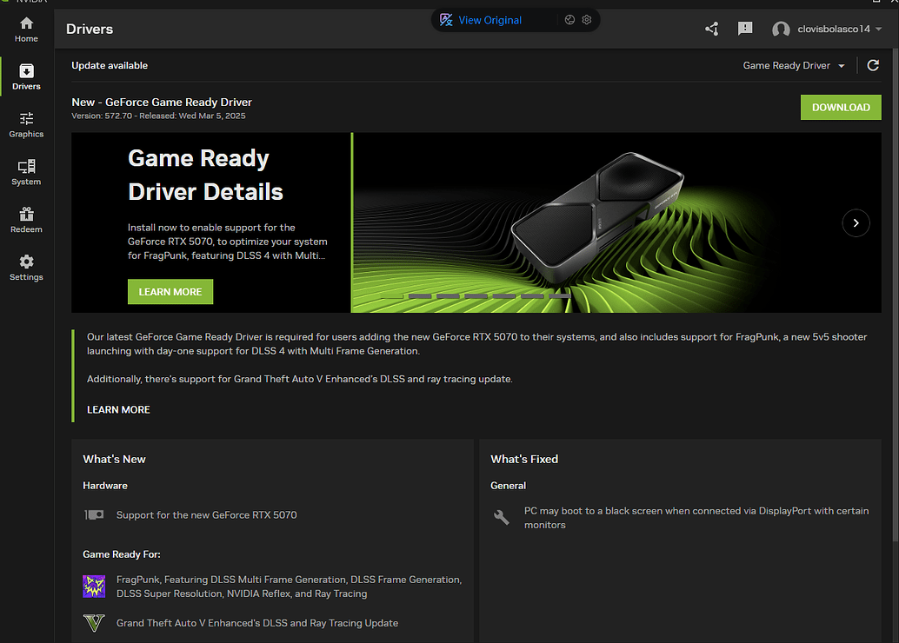The image size is (899, 643).
Task: Click Support for the new GeForce RTX 5070
Action: pyautogui.click(x=206, y=514)
